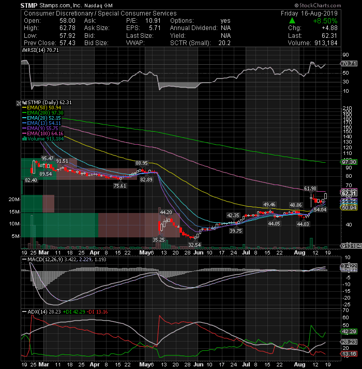362x369 pixels.
Task: Click the 54.04 price label
Action: click(320, 209)
